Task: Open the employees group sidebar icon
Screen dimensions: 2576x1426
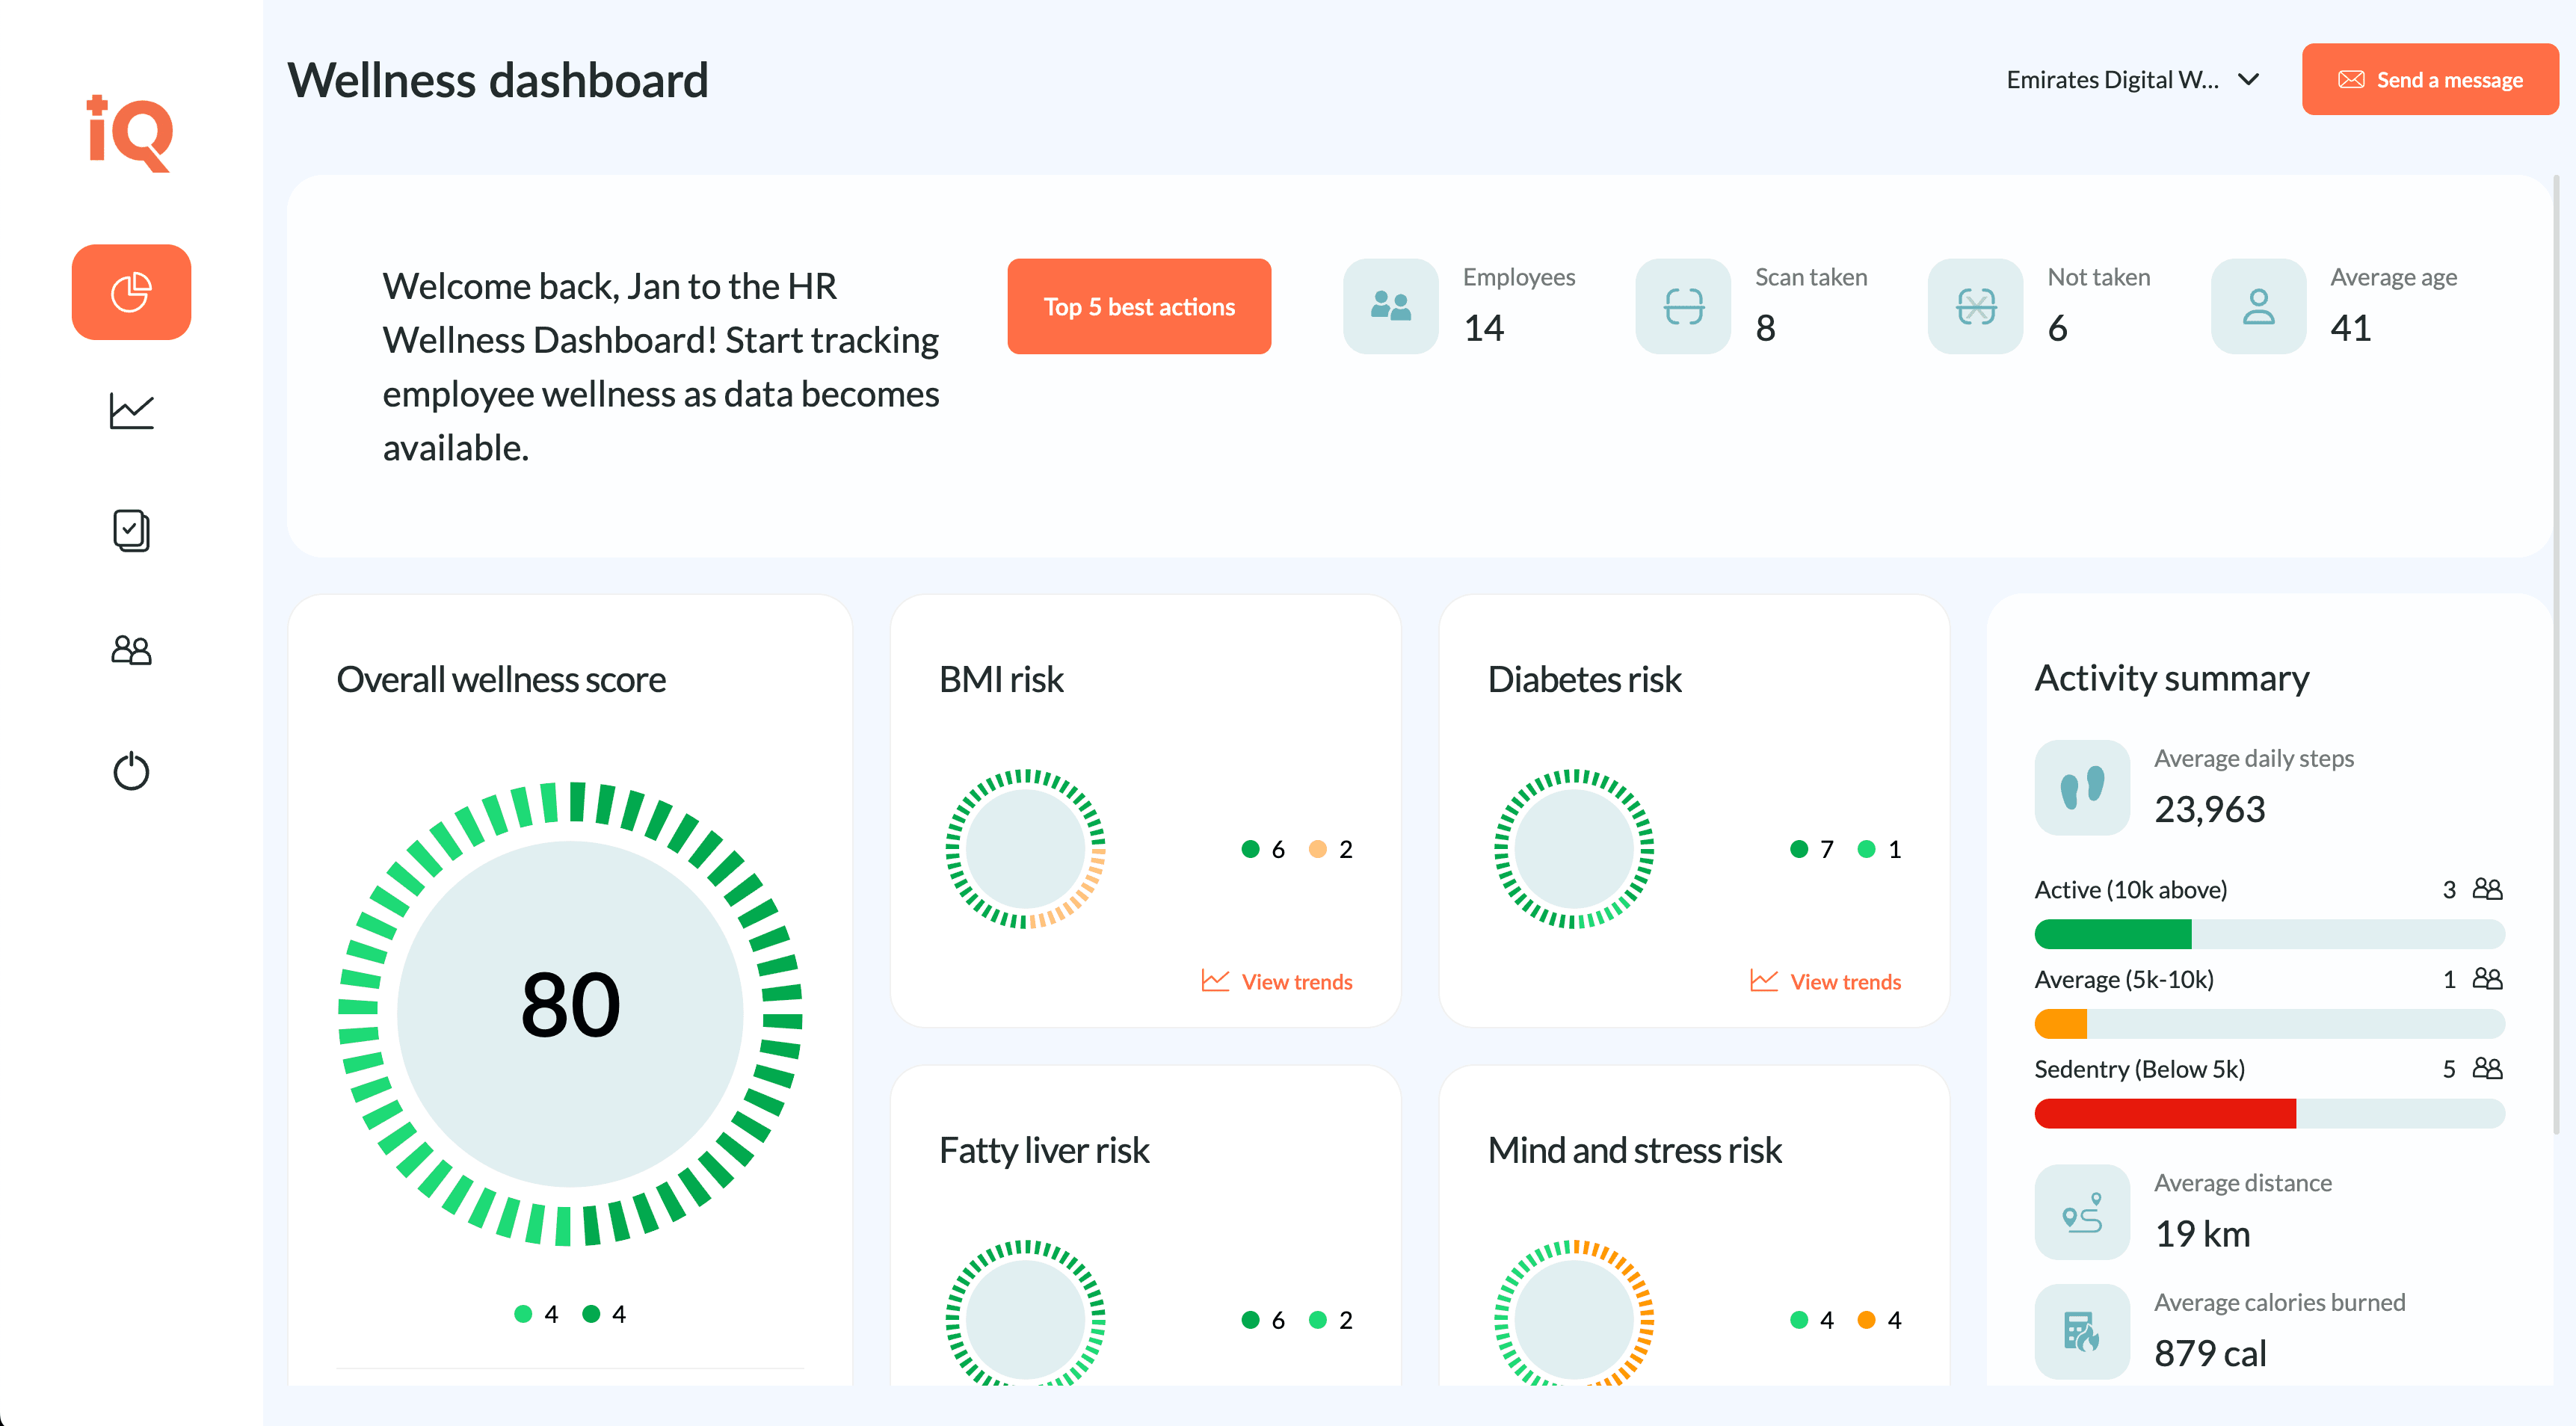Action: 131,651
